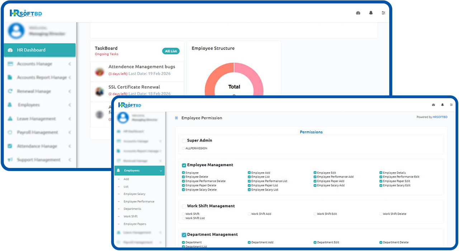This screenshot has height=251, width=459.
Task: Check the Work Shift Management checkbox
Action: [x=184, y=207]
